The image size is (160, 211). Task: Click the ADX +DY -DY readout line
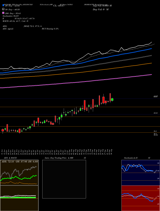pos(20,161)
